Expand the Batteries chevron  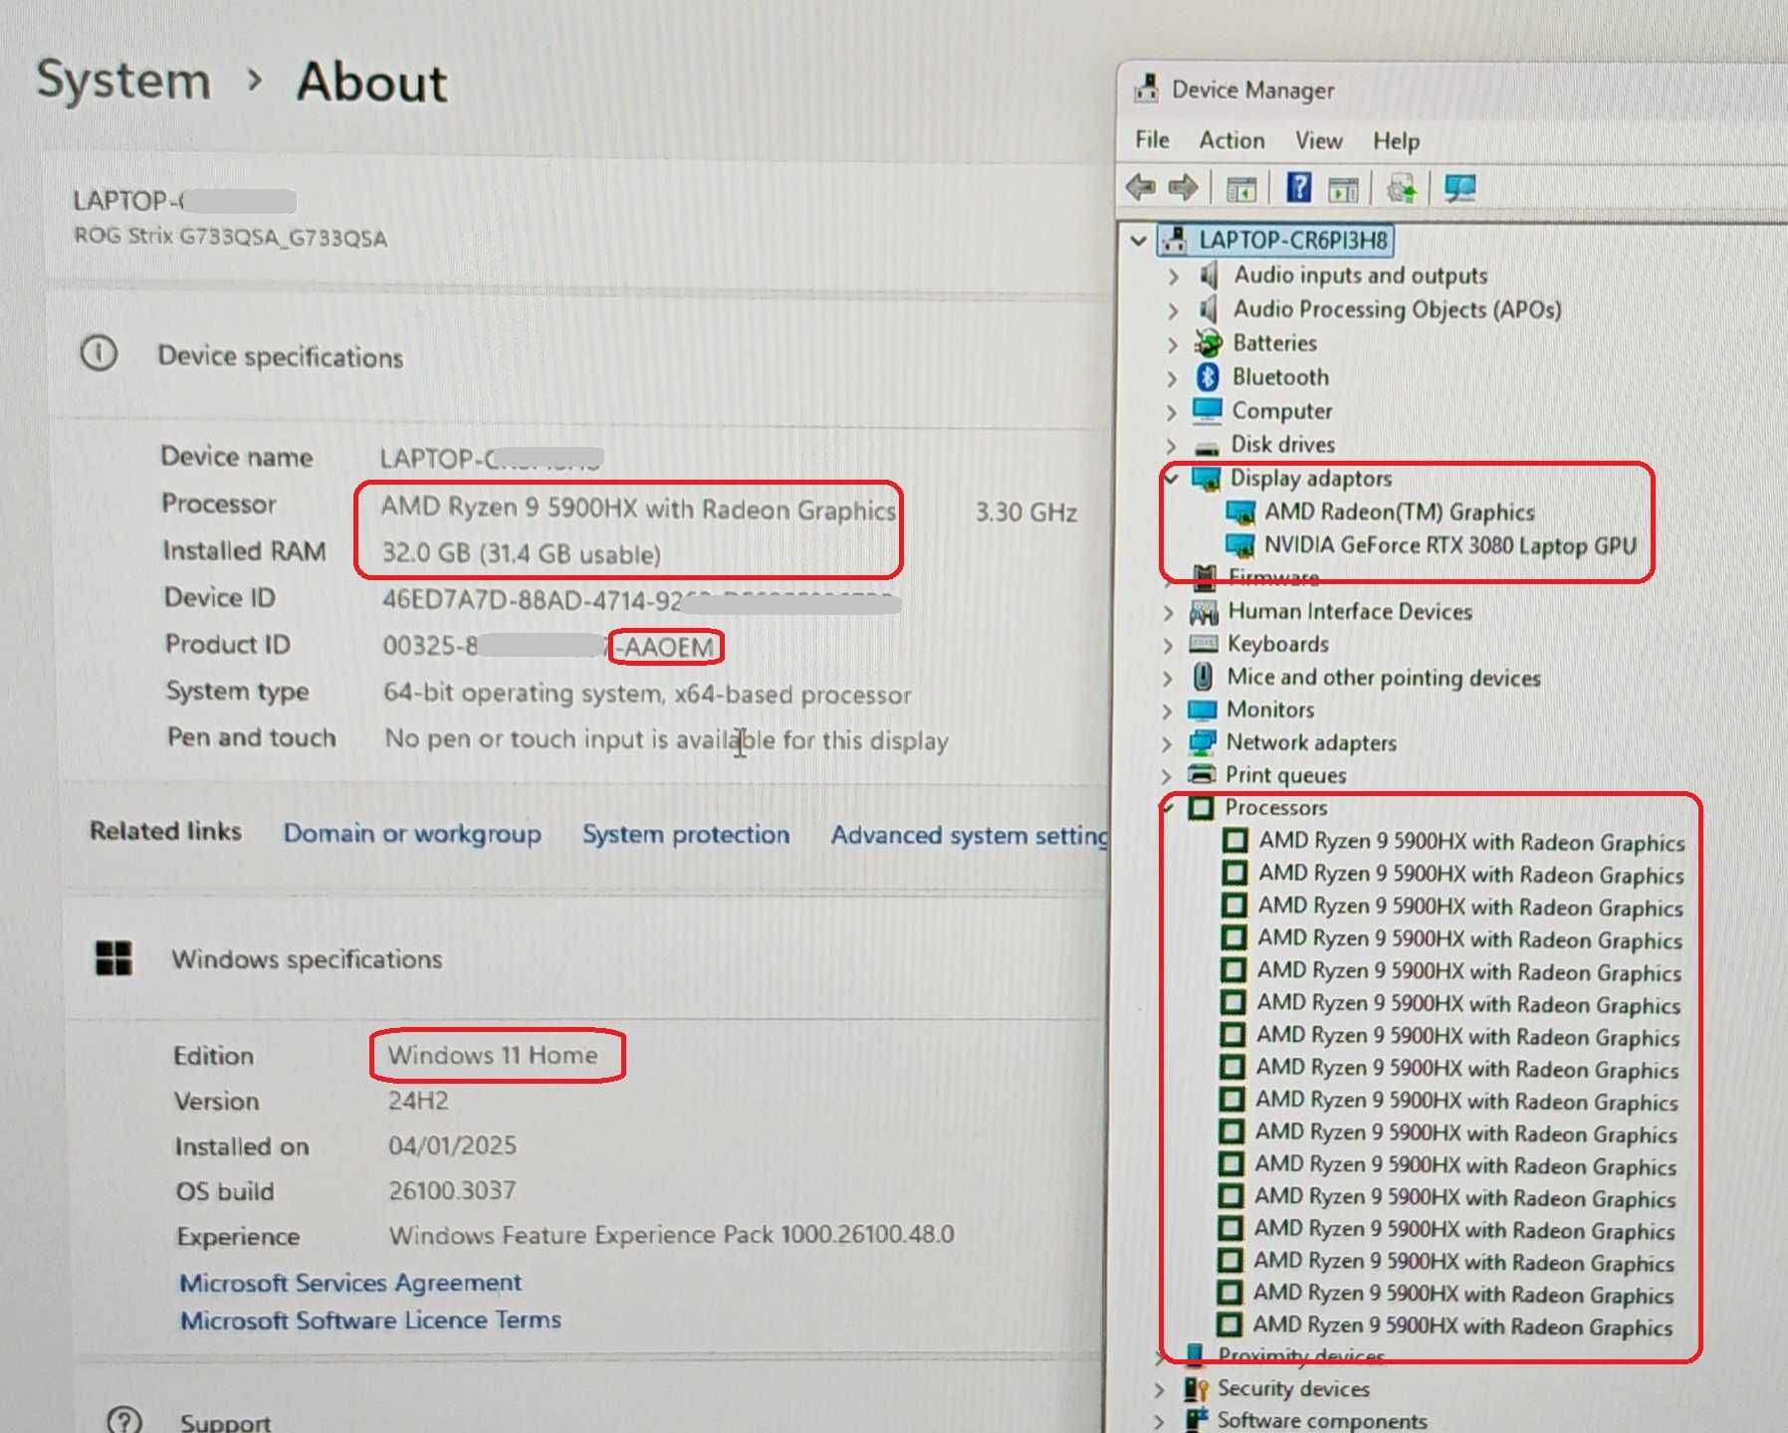click(1173, 344)
